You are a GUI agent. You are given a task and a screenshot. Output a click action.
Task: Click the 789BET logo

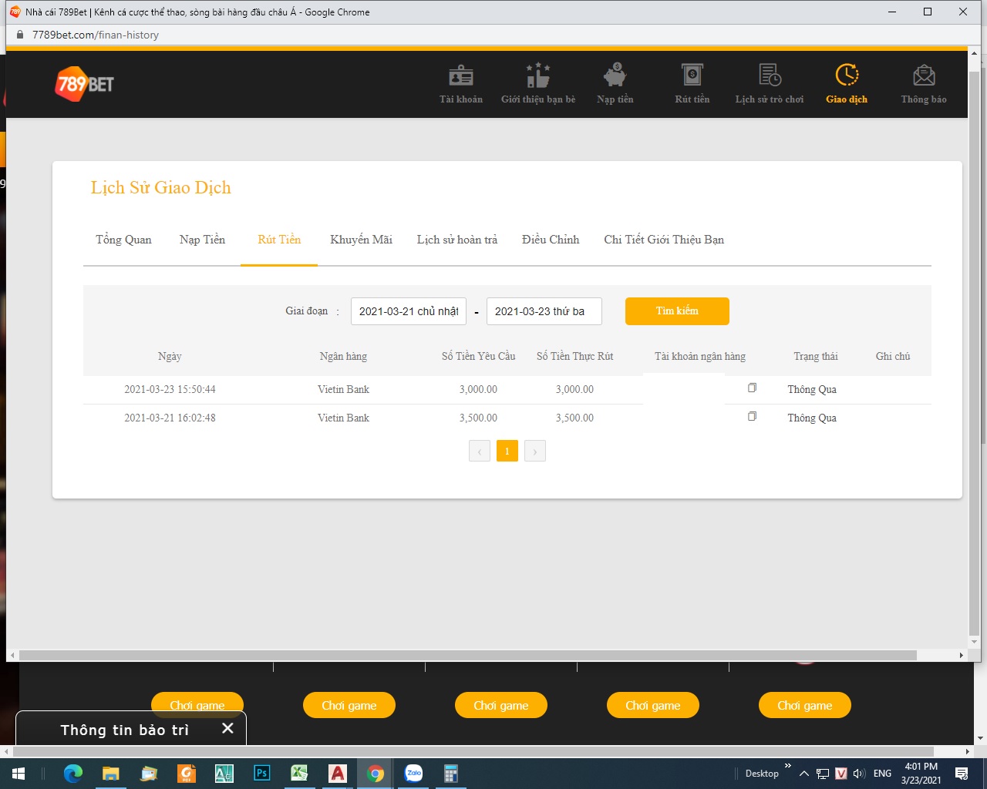(85, 84)
